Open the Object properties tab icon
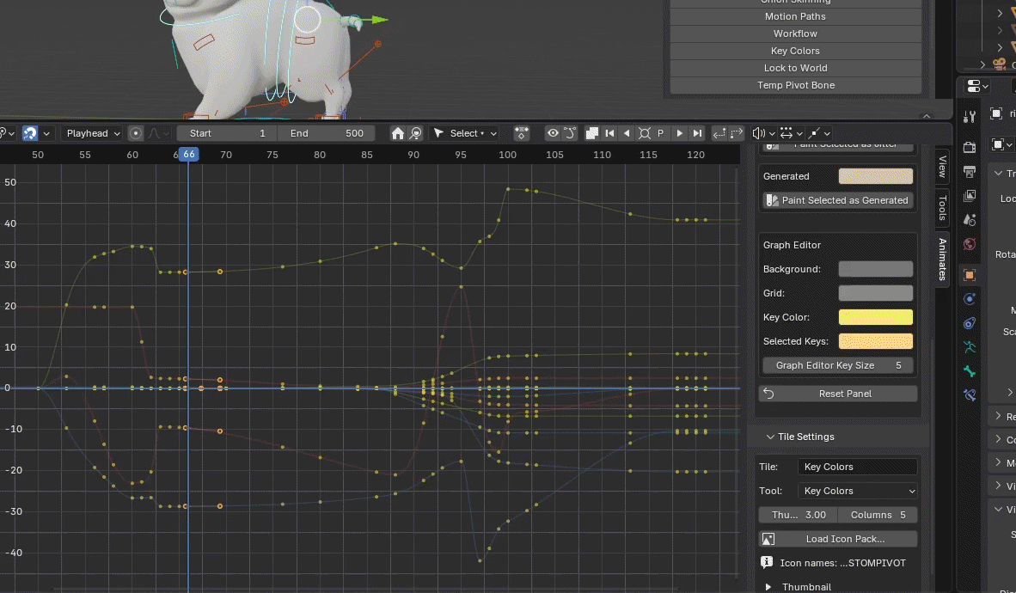The height and width of the screenshot is (593, 1016). tap(970, 275)
